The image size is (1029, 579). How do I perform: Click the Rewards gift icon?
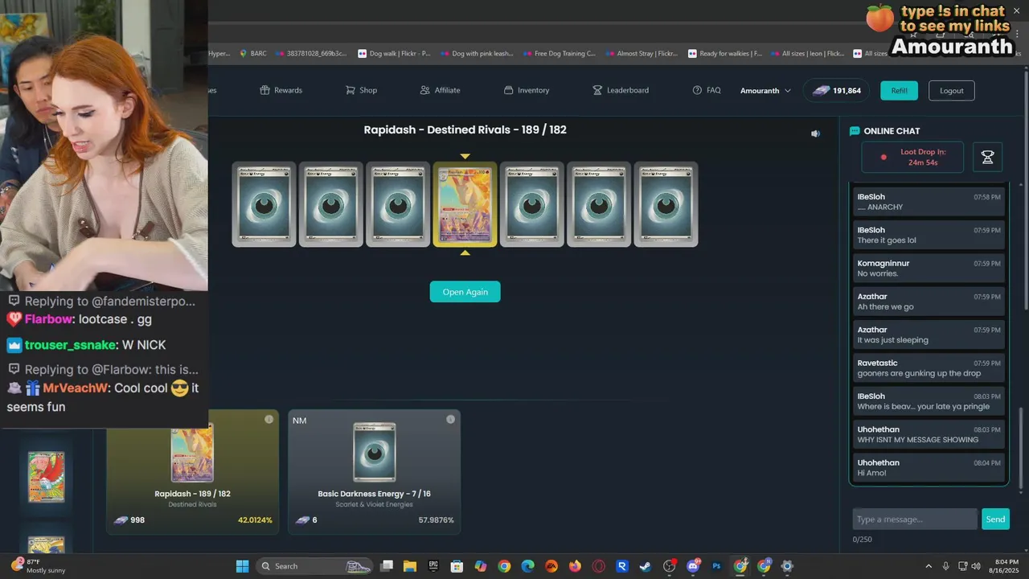(264, 90)
